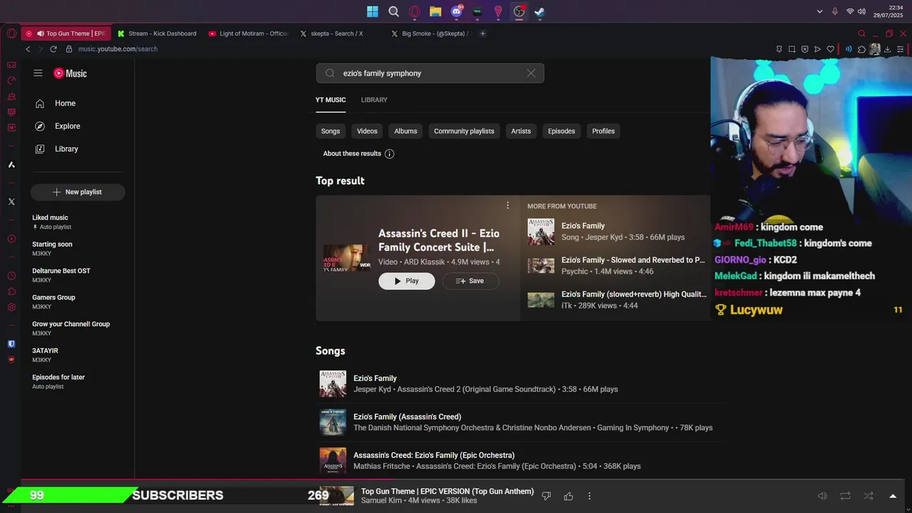This screenshot has height=513, width=912.
Task: Click the top result concert thumbnail
Action: [x=347, y=258]
